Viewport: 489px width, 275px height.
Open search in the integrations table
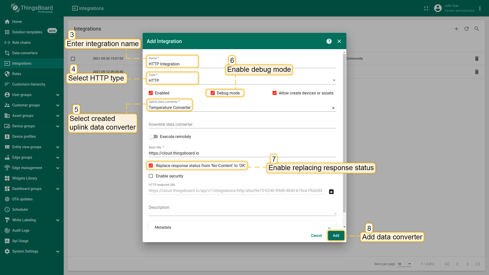477,29
